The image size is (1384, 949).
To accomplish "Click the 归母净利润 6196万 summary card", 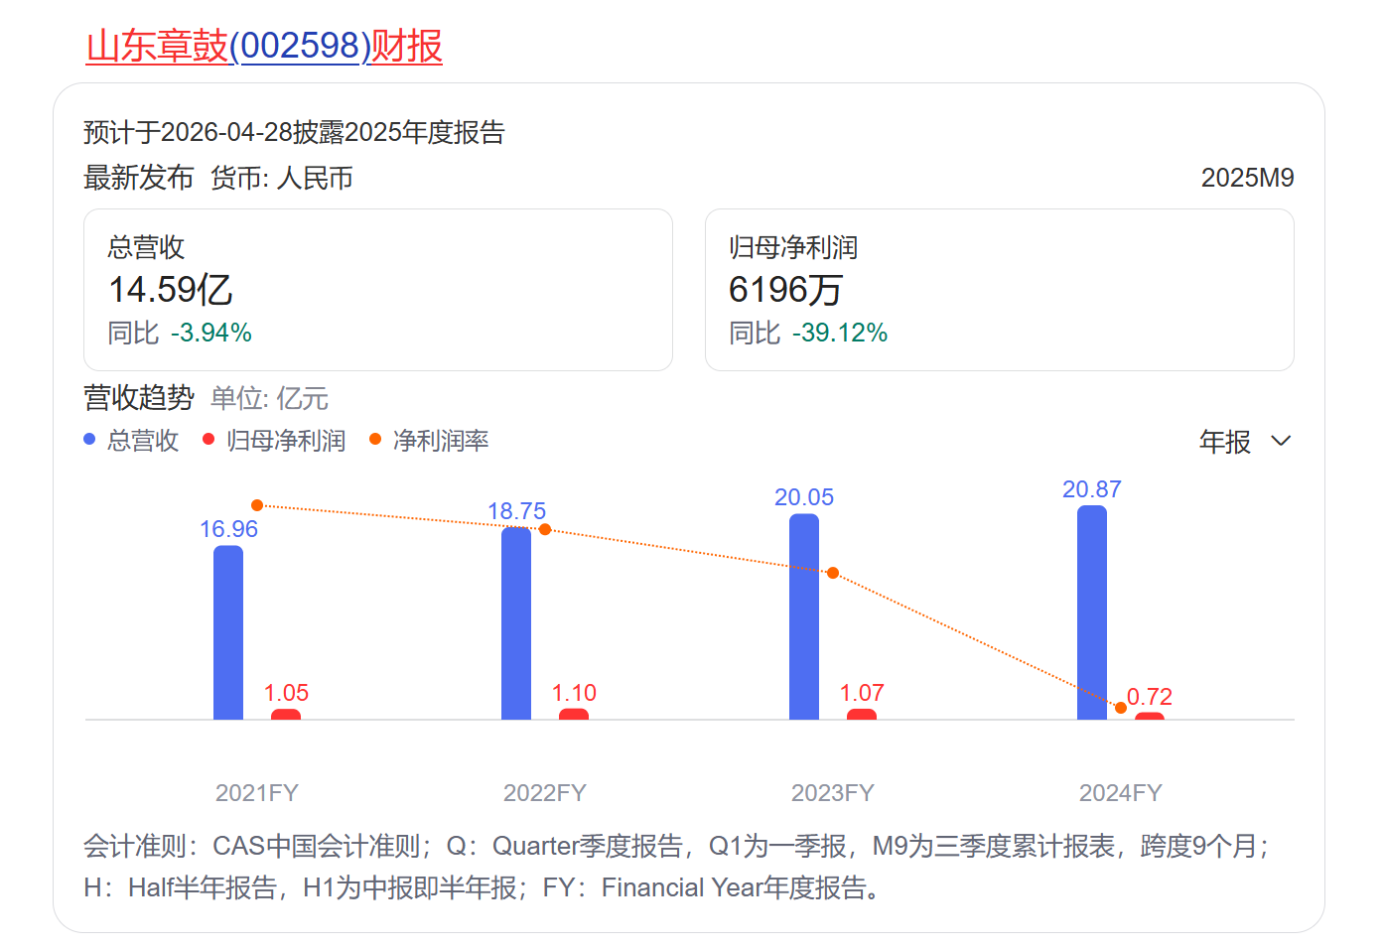I will (x=999, y=290).
